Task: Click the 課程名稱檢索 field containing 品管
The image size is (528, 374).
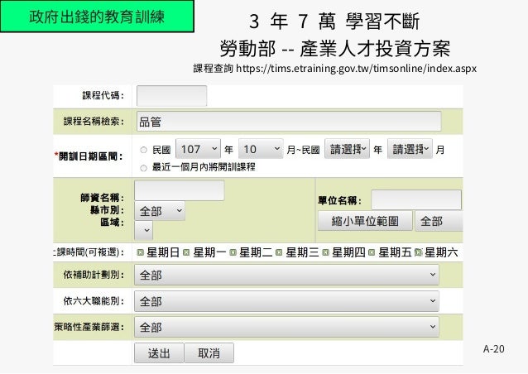Action: (x=289, y=121)
